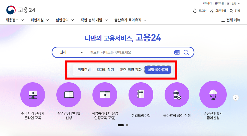Click the 실업인정 인터넷 신청 label
247x136 pixels.
tap(69, 115)
